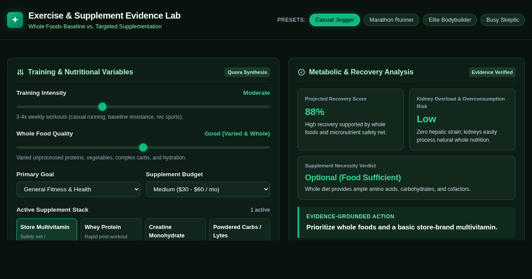532x279 pixels.
Task: Click the Quora Synthesis badge
Action: pyautogui.click(x=247, y=72)
